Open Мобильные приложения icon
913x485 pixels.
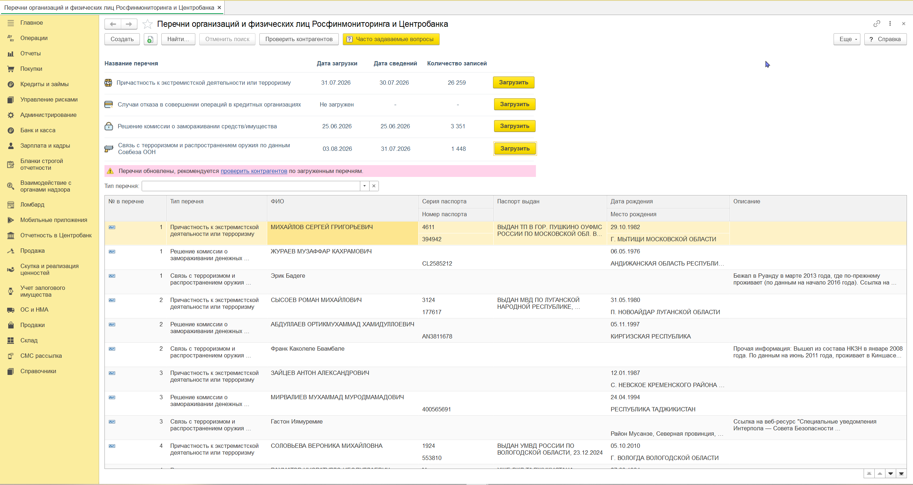(x=11, y=220)
